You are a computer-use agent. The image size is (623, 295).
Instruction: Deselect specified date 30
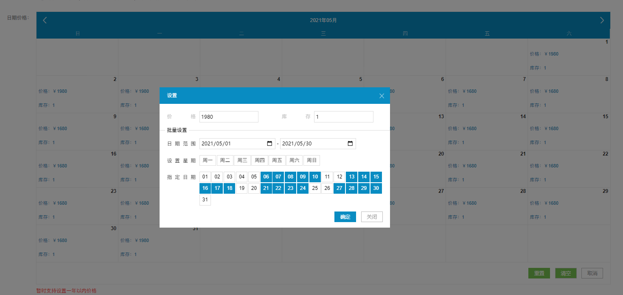click(376, 188)
